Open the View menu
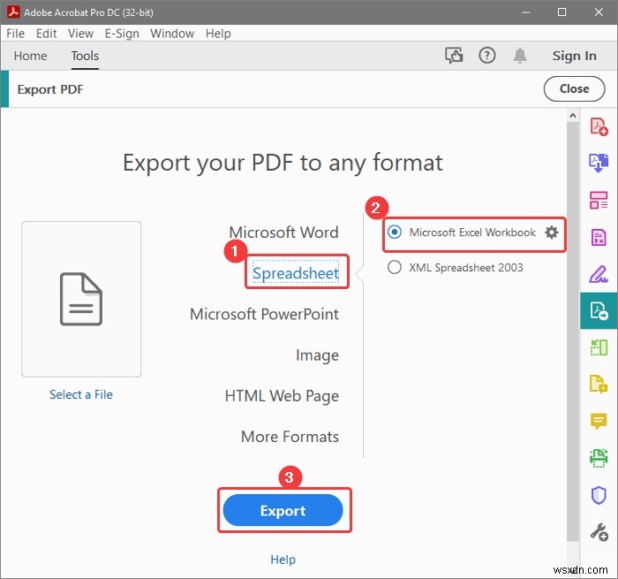 click(x=80, y=34)
